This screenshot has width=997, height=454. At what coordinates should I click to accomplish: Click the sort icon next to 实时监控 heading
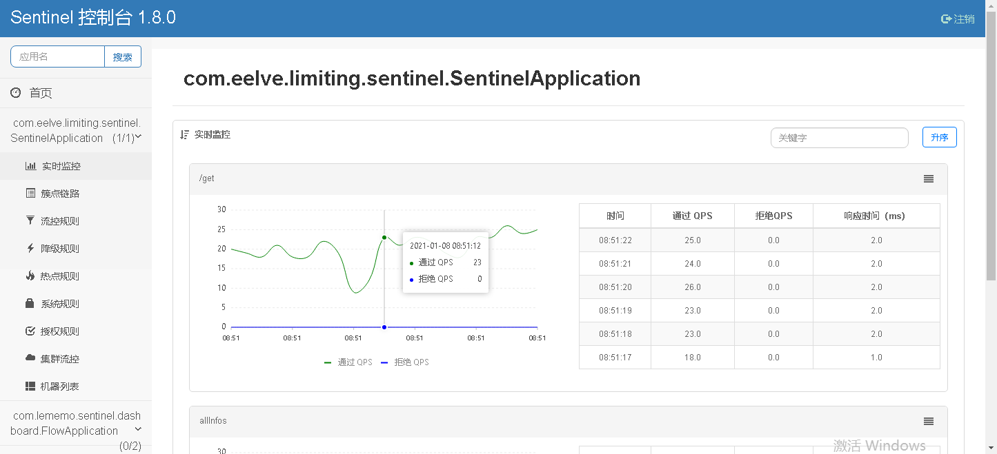[x=184, y=135]
